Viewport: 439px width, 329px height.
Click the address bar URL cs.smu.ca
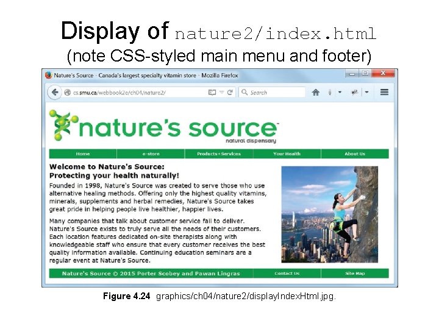(x=120, y=93)
